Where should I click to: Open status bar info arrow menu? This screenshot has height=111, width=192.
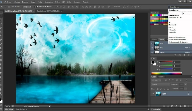pos(50,106)
